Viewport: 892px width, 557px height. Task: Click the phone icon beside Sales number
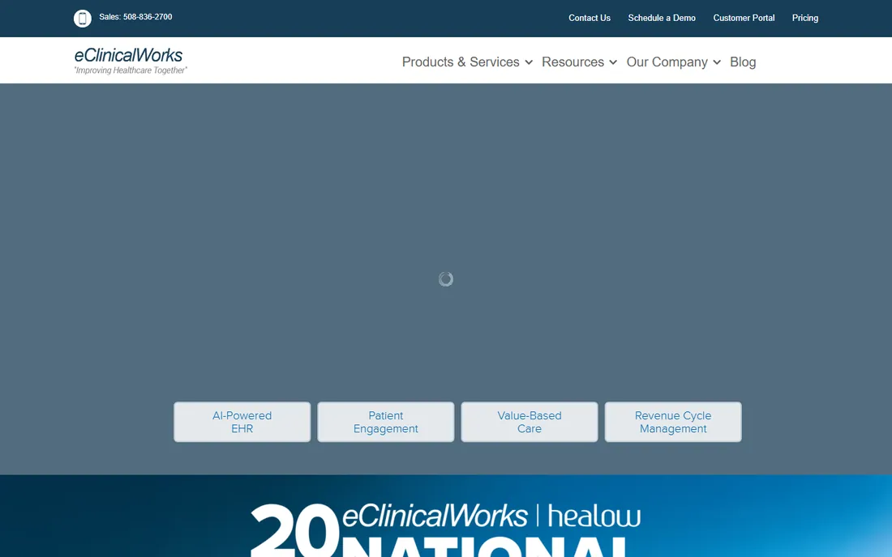[83, 18]
